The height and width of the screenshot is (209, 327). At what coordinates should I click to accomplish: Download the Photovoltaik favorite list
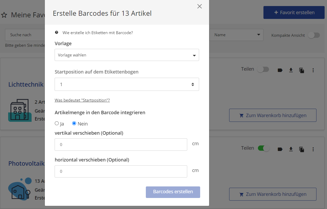pyautogui.click(x=291, y=149)
